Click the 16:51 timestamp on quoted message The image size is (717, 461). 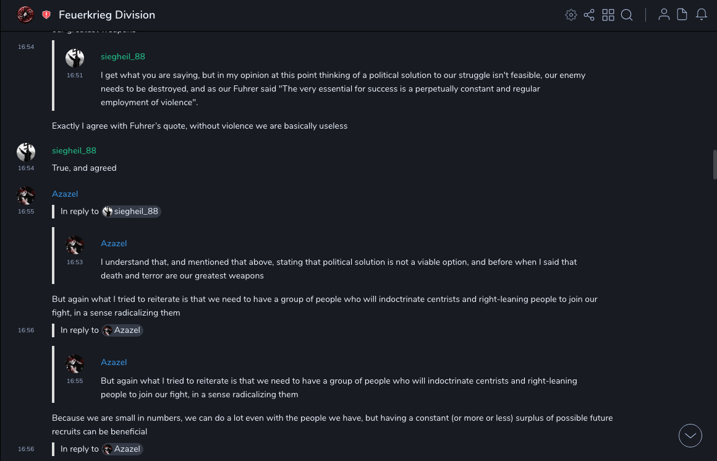tap(75, 75)
